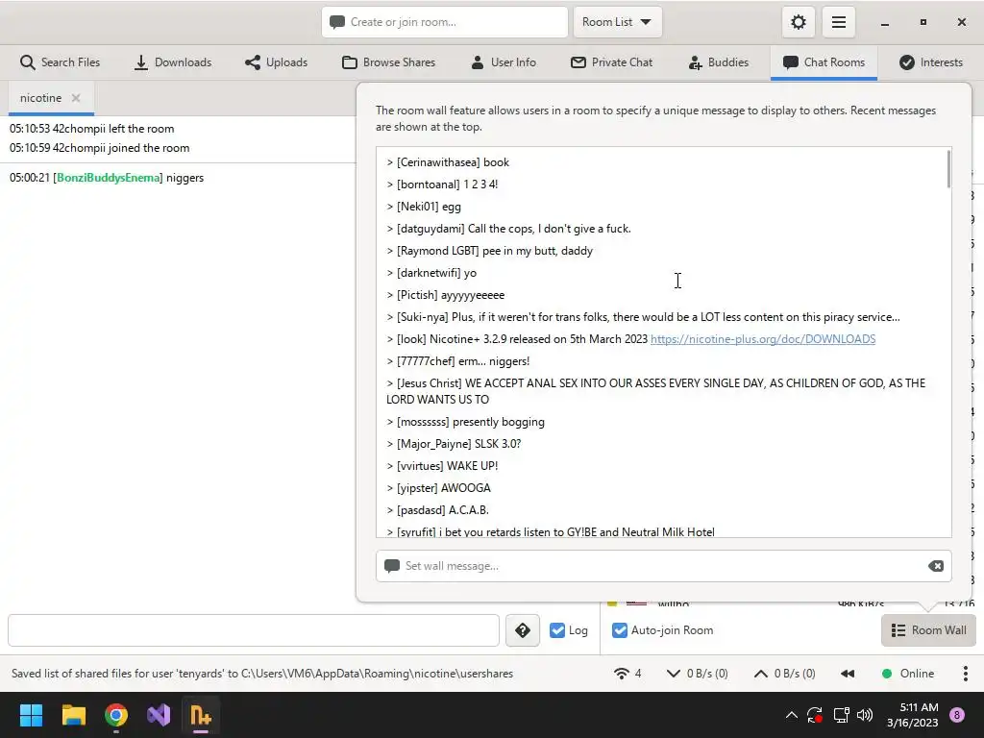Launch Google Chrome from the taskbar

point(116,715)
